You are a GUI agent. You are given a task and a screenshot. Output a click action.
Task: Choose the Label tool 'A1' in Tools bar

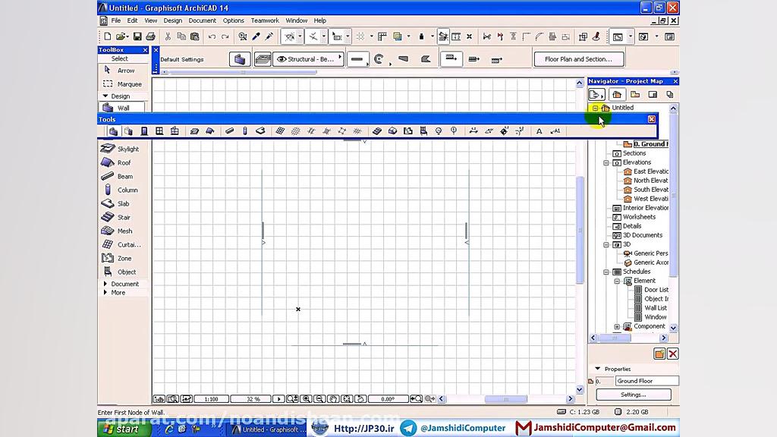pos(555,131)
